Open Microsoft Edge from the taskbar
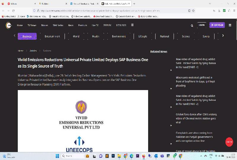 (132, 156)
